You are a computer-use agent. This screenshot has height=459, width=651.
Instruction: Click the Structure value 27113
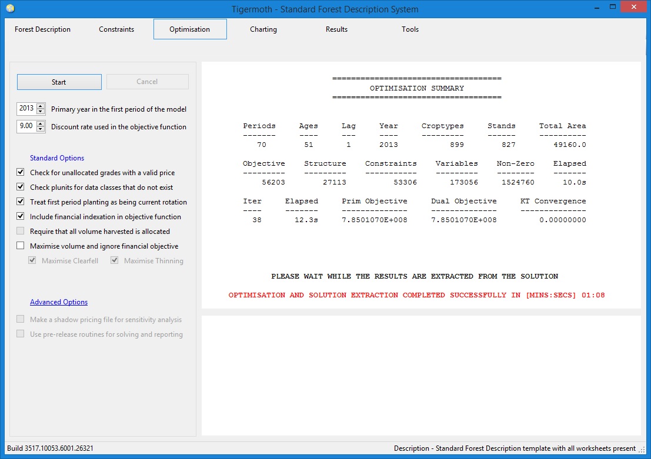pos(335,182)
